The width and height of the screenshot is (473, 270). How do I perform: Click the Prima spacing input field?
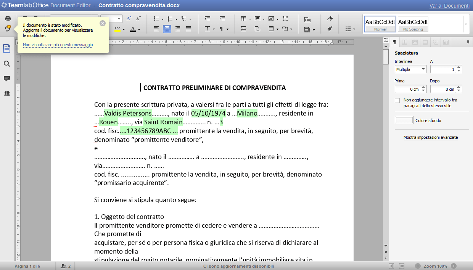(x=410, y=89)
